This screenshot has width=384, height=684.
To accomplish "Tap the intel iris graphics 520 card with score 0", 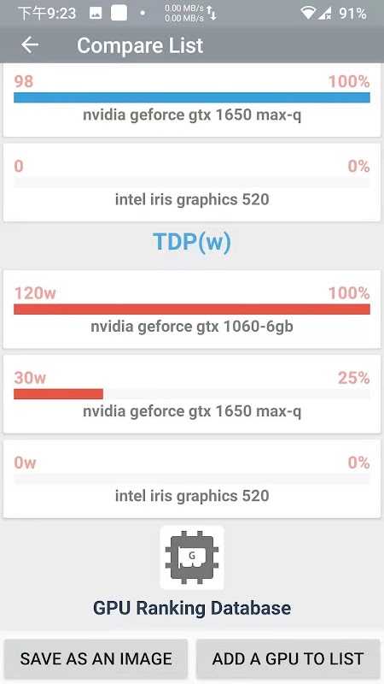I will [x=192, y=182].
